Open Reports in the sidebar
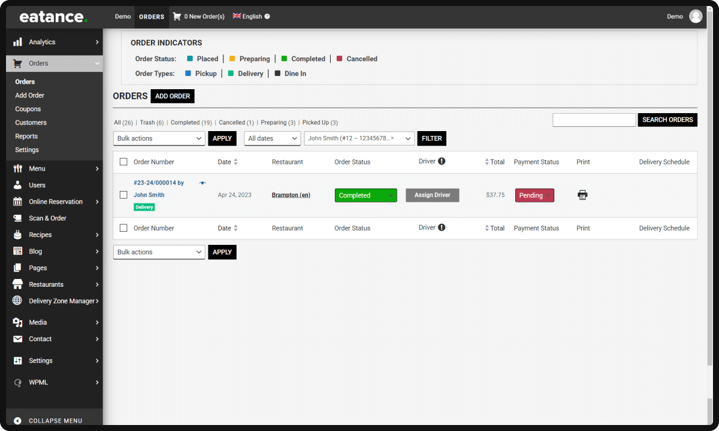Screen dimensions: 719x431 [26, 136]
